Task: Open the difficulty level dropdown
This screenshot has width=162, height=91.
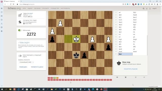Action: point(26,62)
